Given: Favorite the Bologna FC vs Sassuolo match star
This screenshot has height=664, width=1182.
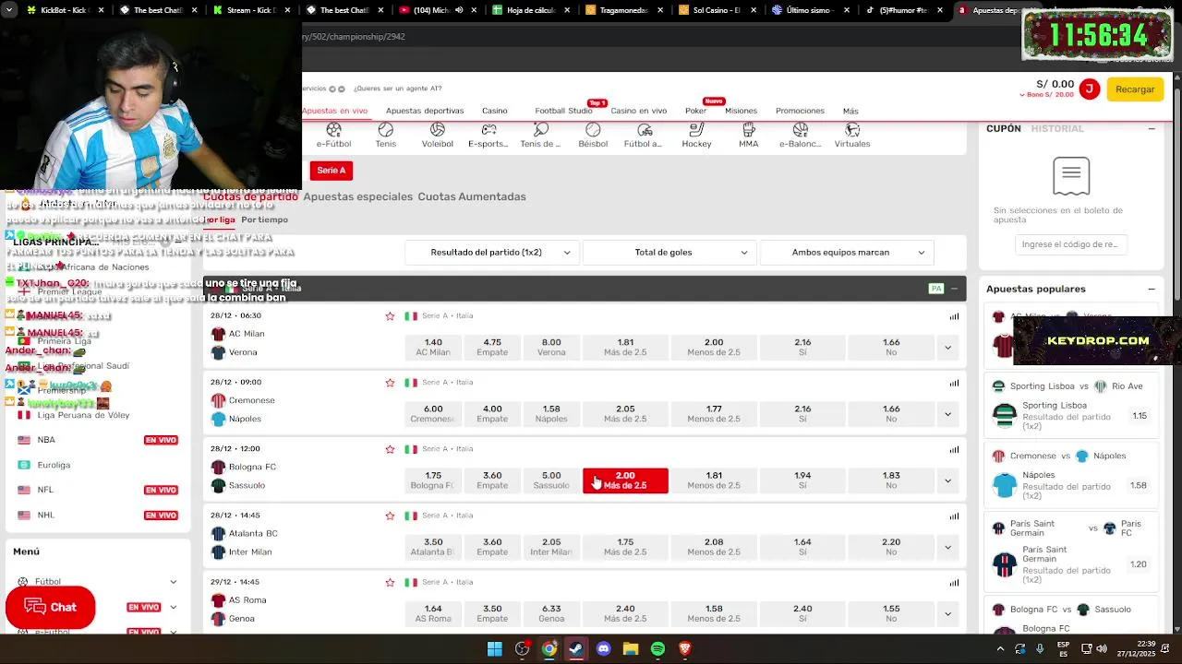Looking at the screenshot, I should (390, 449).
